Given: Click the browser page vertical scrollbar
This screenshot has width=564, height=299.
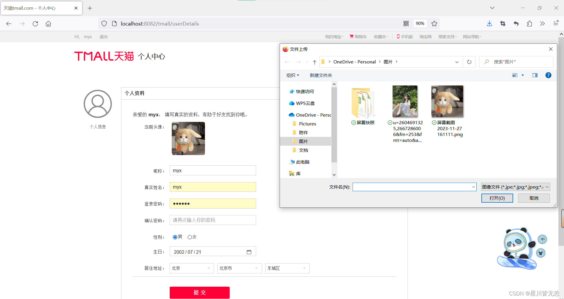Looking at the screenshot, I should [x=561, y=141].
